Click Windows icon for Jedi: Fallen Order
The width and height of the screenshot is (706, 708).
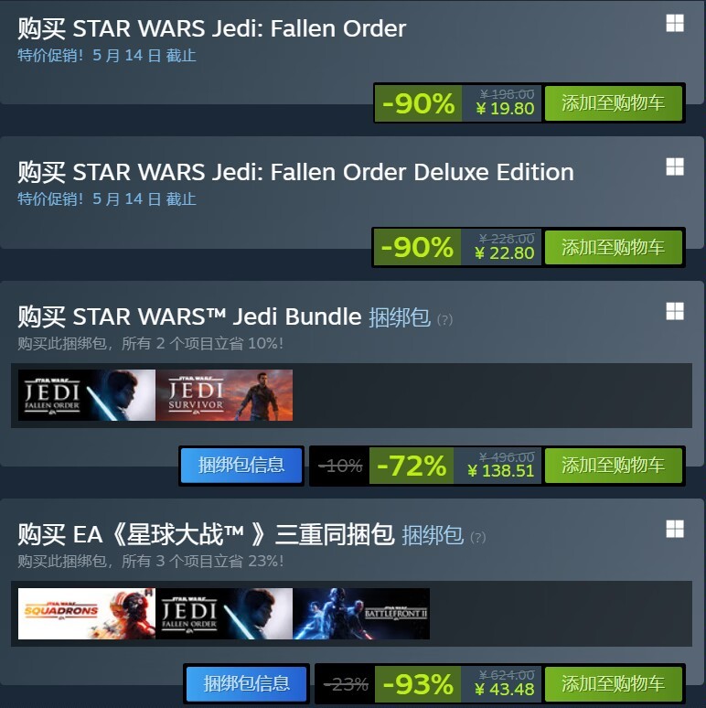tap(675, 24)
